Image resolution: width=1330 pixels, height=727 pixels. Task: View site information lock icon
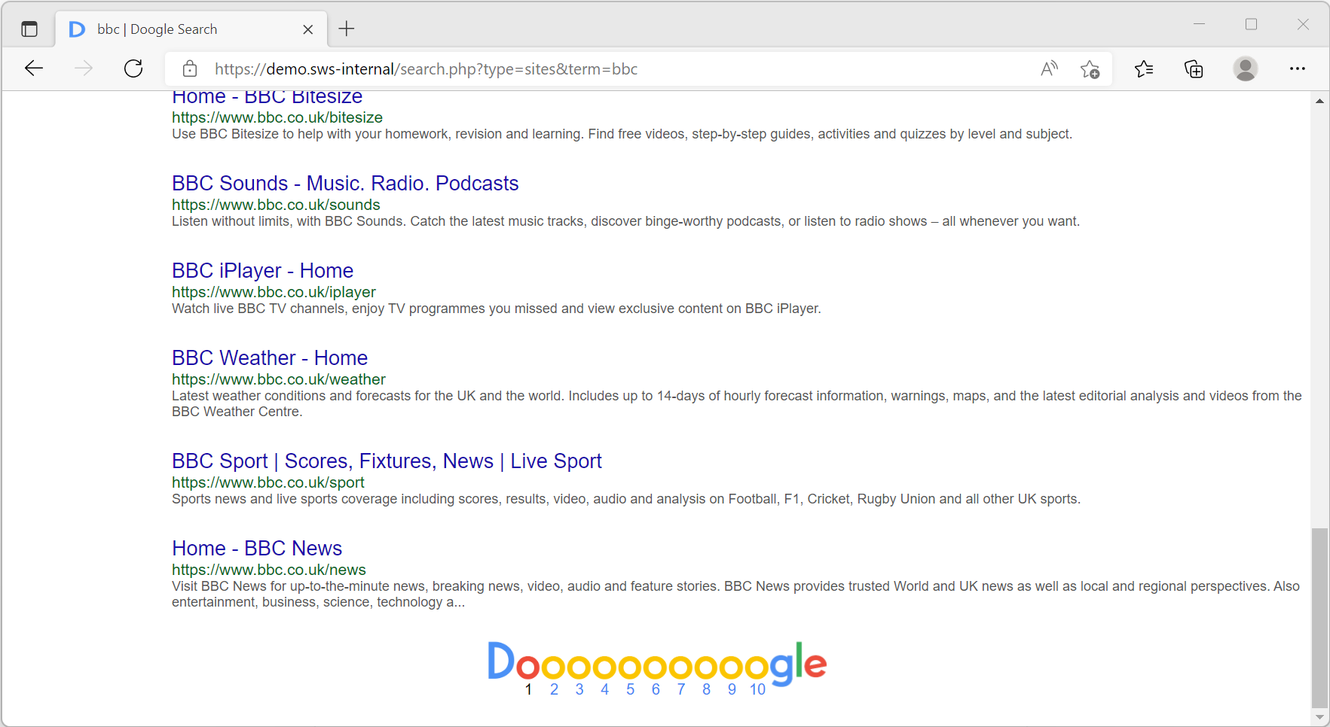click(190, 68)
